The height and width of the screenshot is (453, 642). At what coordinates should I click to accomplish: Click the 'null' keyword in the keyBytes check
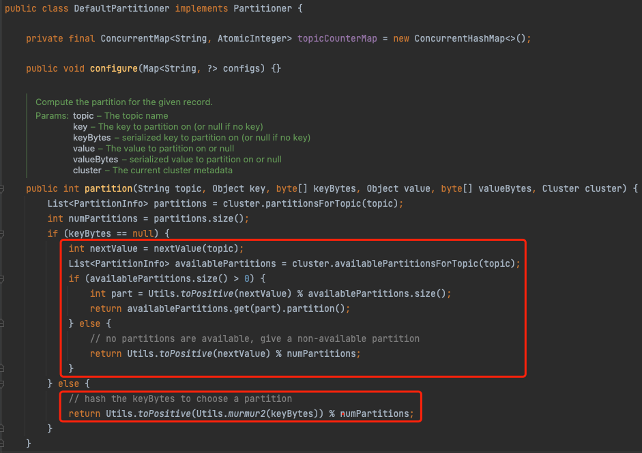(143, 234)
